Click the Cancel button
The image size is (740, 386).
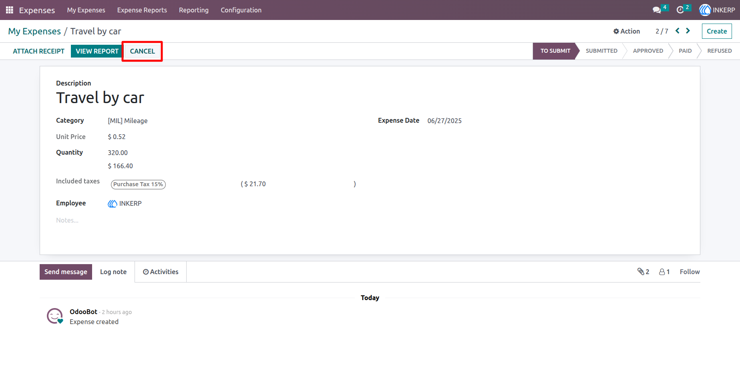tap(142, 51)
